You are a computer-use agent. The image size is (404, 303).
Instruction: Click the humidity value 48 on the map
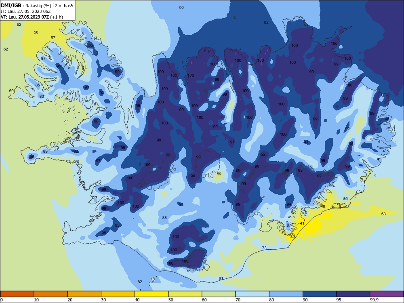[x=323, y=206]
